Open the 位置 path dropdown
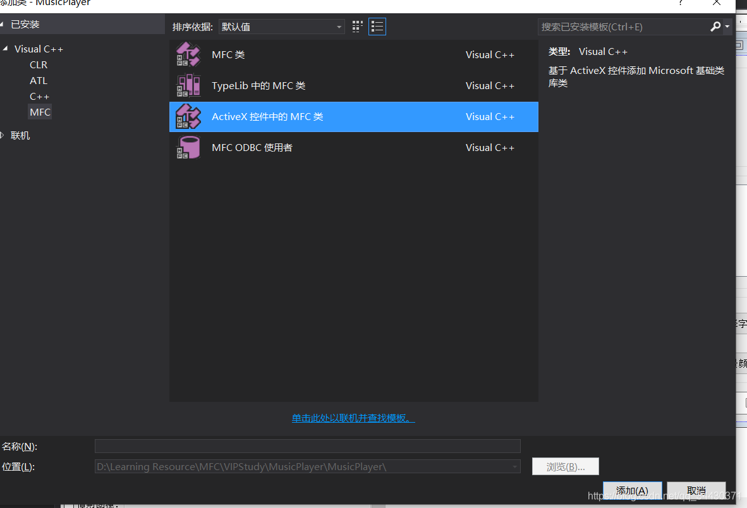 point(514,466)
